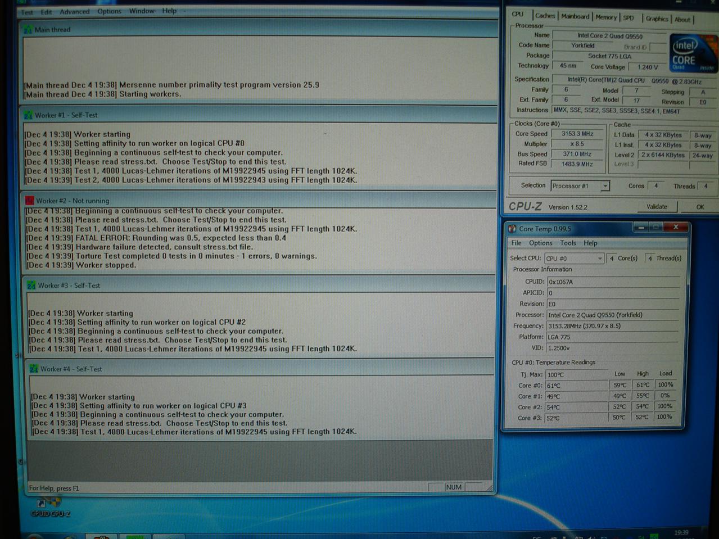Click the Multiplier value x 8.5
The image size is (719, 539).
578,144
